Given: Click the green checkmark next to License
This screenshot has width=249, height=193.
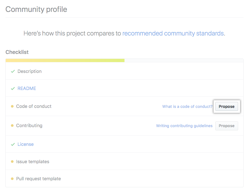Looking at the screenshot, I should [13, 144].
